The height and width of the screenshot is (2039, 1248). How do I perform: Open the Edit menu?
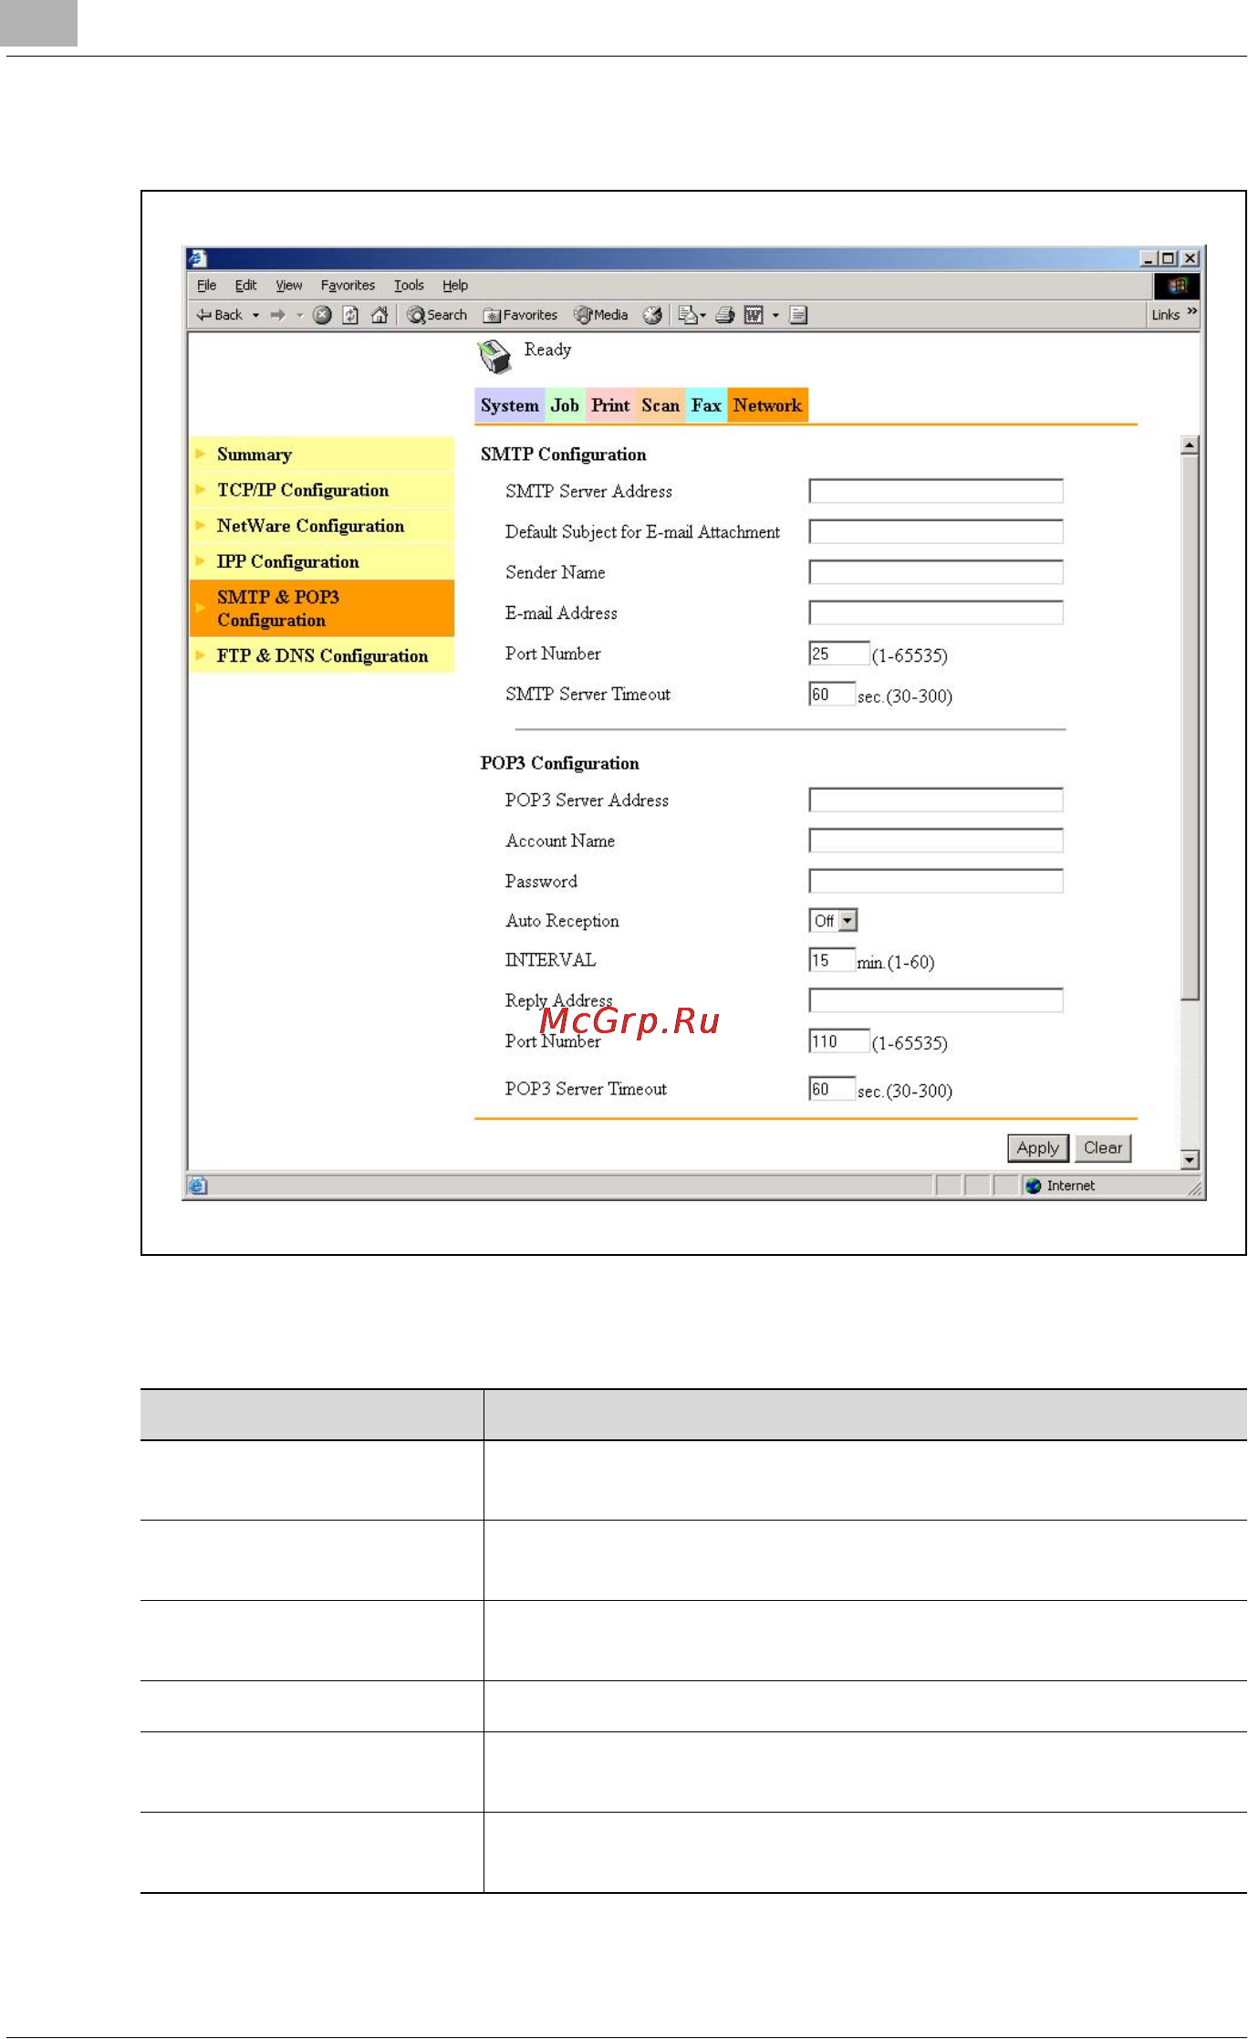click(x=245, y=286)
